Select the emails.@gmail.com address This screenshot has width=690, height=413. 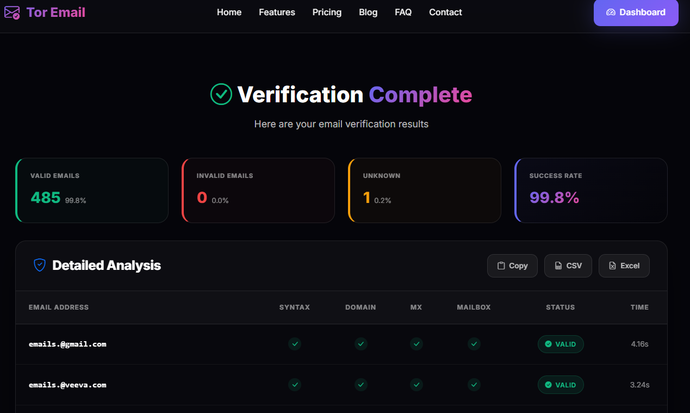(67, 344)
